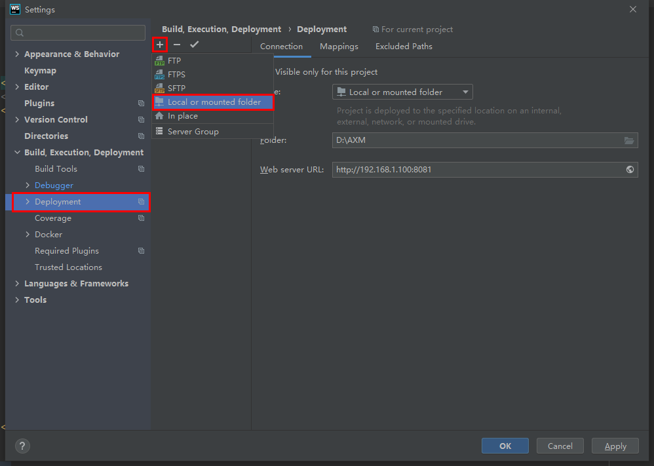This screenshot has height=466, width=654.
Task: Switch to the Mappings tab
Action: (x=339, y=46)
